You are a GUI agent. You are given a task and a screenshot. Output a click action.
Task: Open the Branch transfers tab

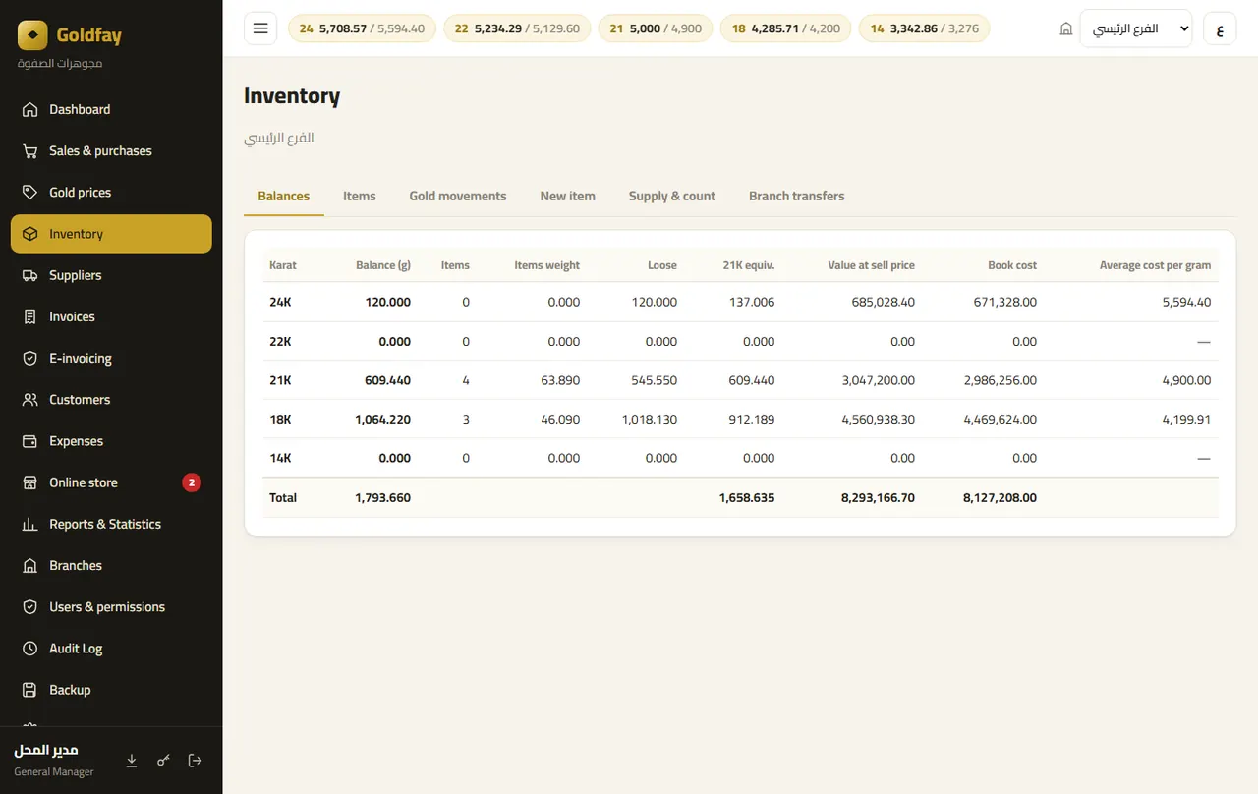point(796,196)
